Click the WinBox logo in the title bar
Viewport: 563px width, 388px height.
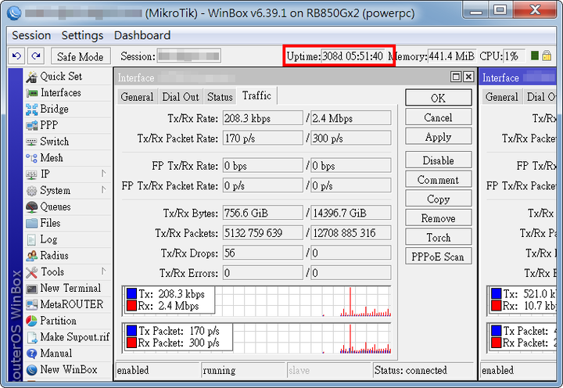13,13
